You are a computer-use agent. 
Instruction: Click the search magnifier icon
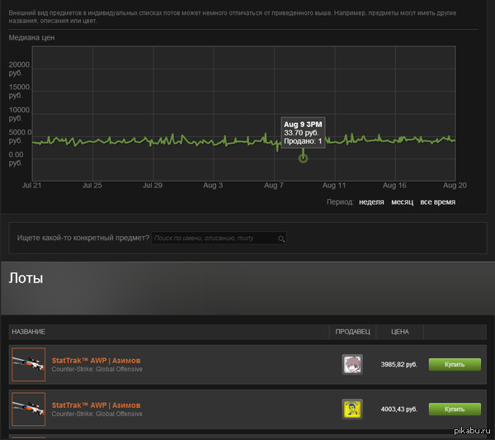pyautogui.click(x=281, y=239)
